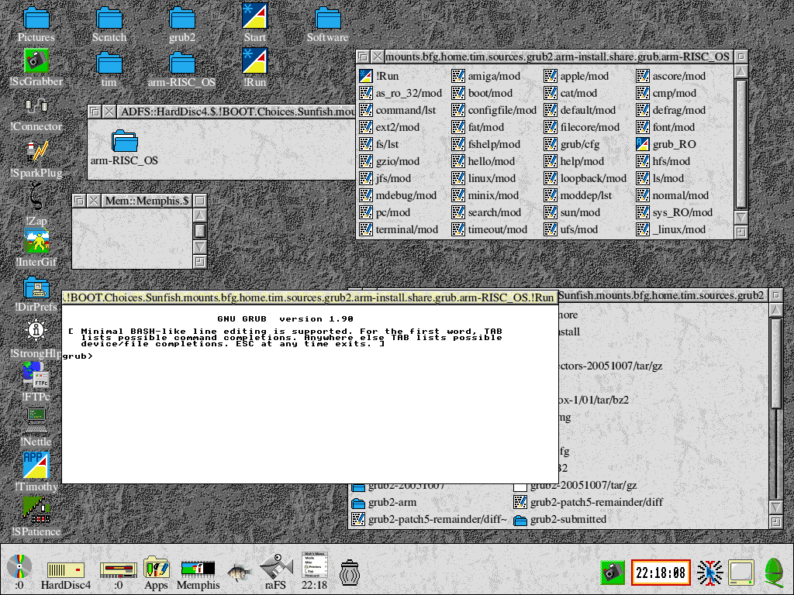This screenshot has width=794, height=595.
Task: Open the !StrongHlp help application icon
Action: tap(36, 339)
